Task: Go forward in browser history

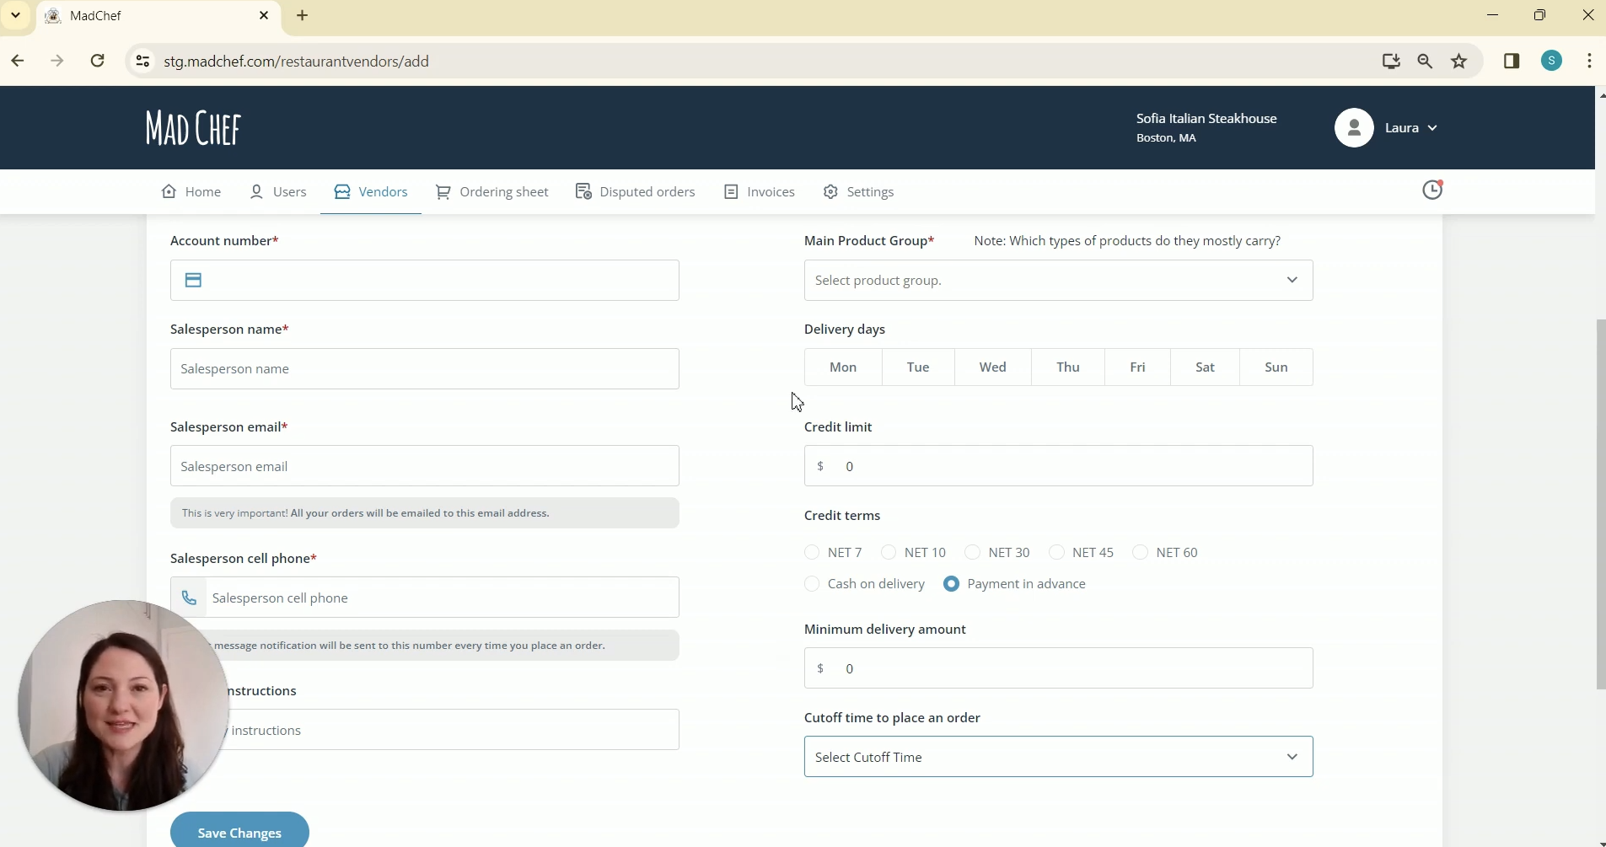Action: click(57, 62)
